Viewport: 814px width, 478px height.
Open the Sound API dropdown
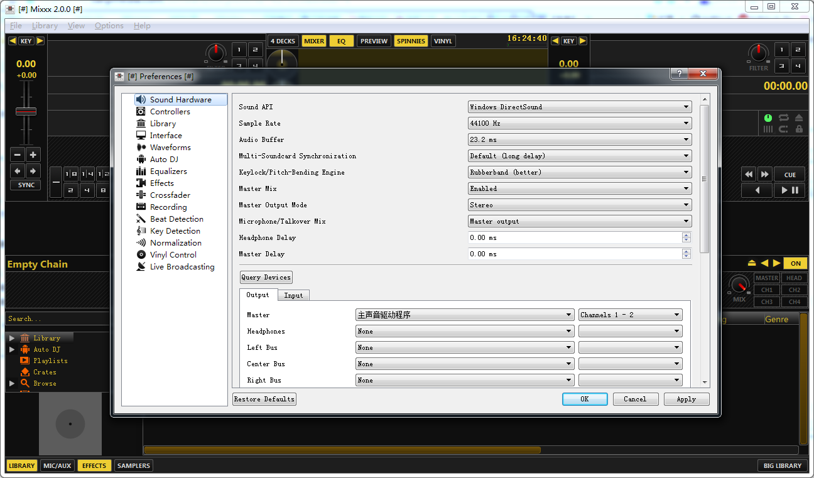[x=579, y=107]
